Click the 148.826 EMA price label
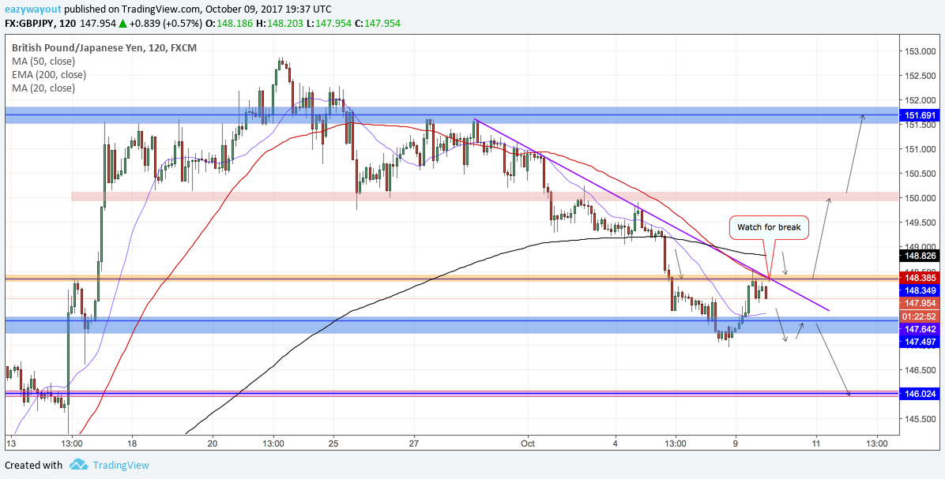The height and width of the screenshot is (479, 945). pos(921,256)
